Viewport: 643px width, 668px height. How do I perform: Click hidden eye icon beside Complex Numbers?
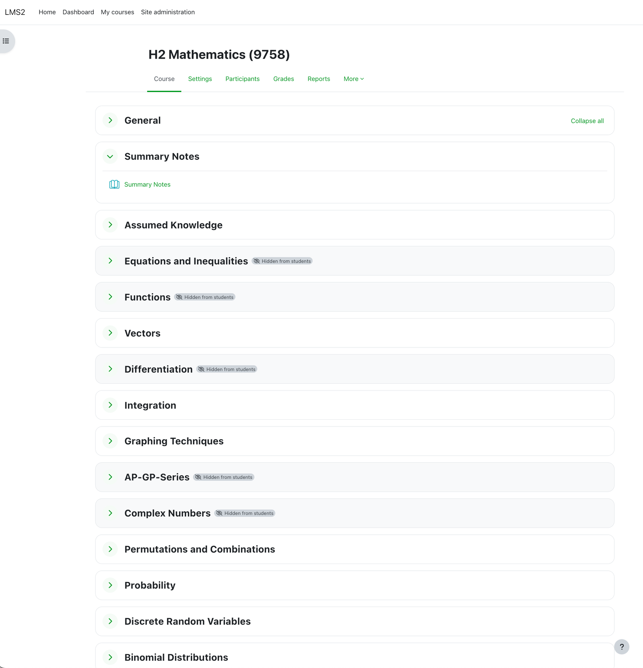(x=219, y=513)
